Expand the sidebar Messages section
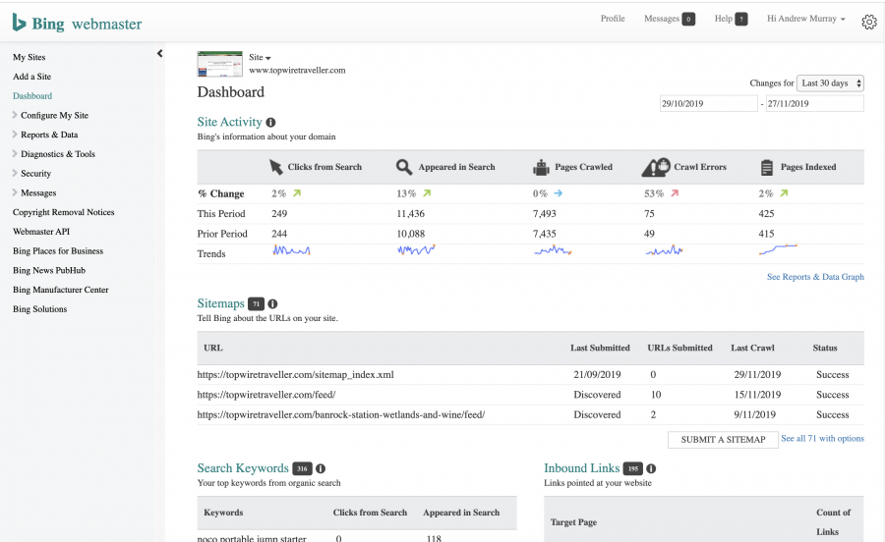Screen dimensions: 885x542 pyautogui.click(x=35, y=193)
